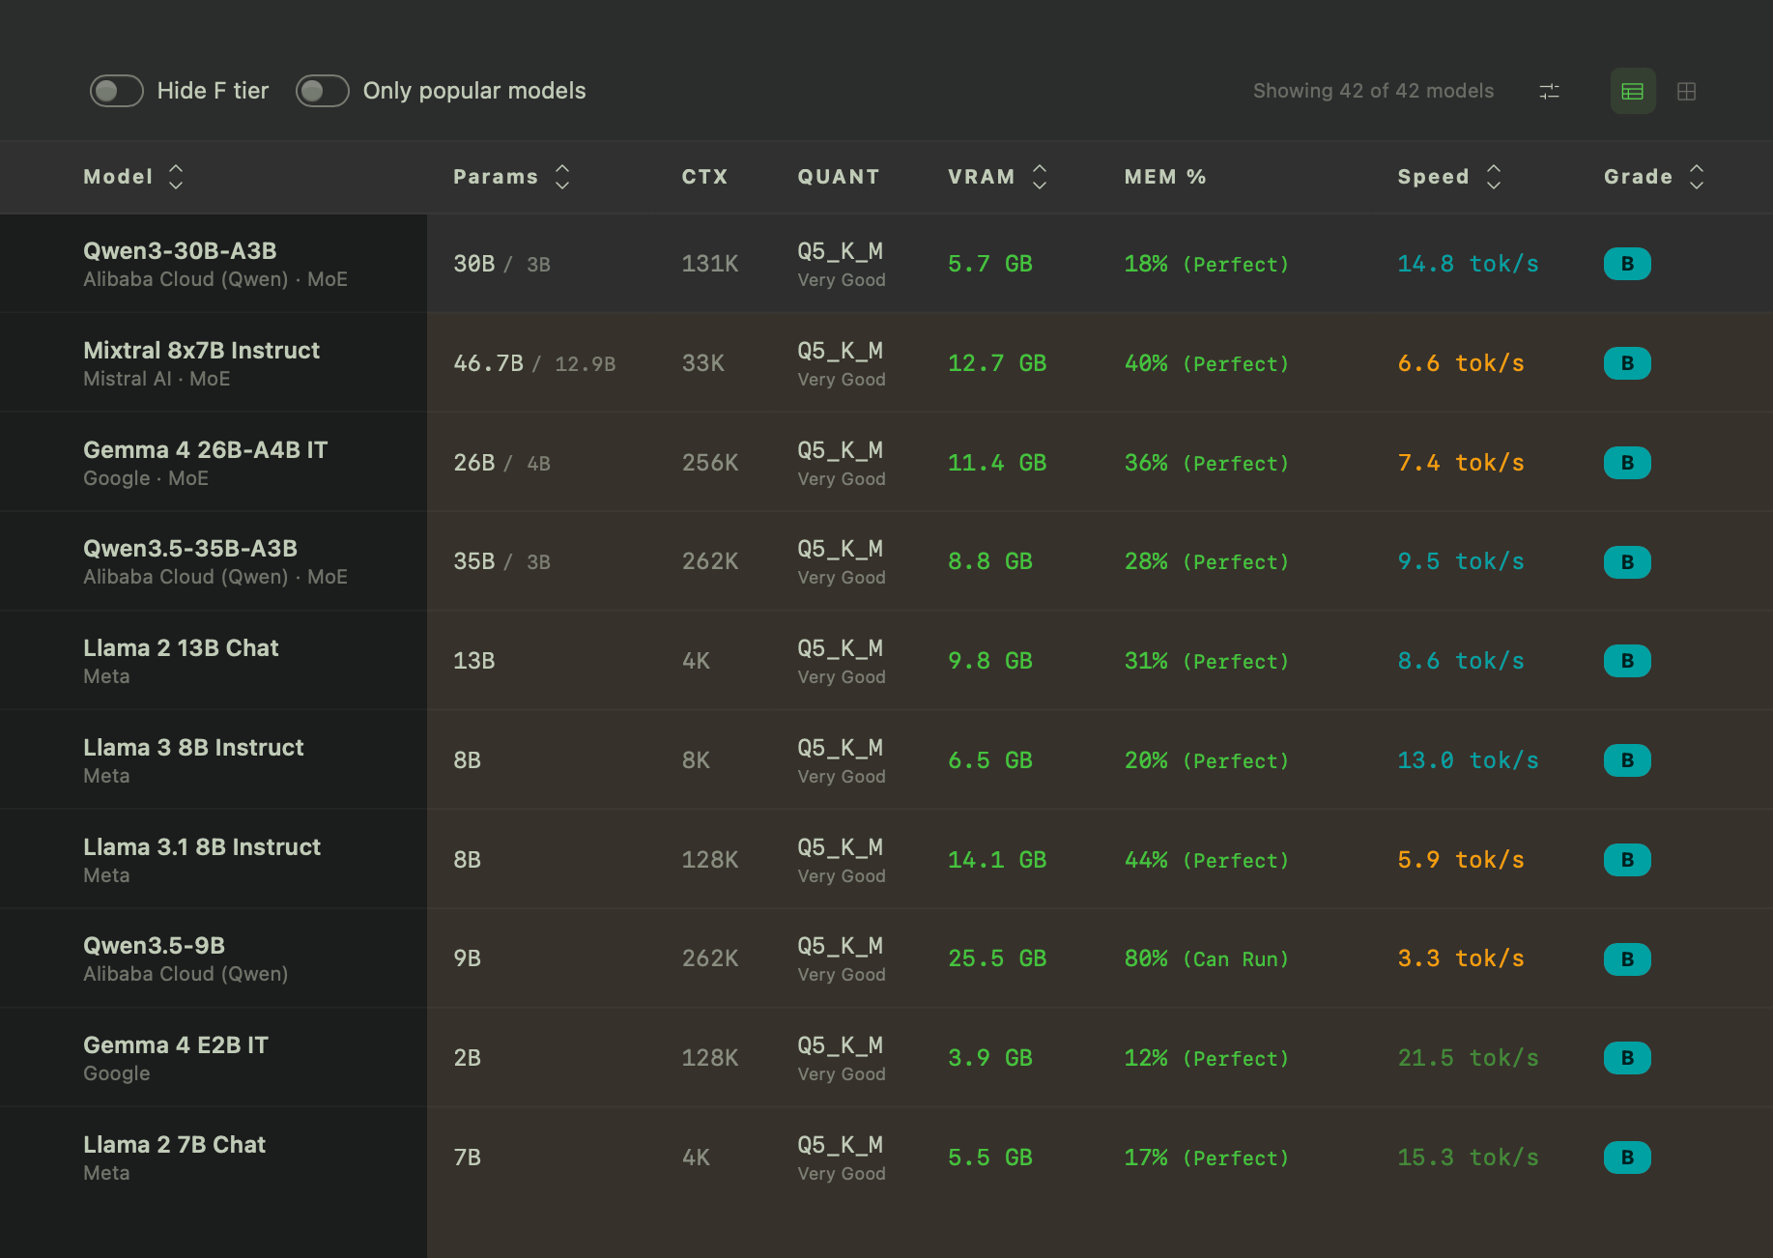Click grade B badge for Gemma 4 26B-A4B

coord(1627,463)
